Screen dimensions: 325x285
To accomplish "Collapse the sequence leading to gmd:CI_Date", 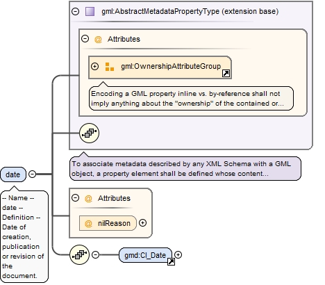I will 95,255.
